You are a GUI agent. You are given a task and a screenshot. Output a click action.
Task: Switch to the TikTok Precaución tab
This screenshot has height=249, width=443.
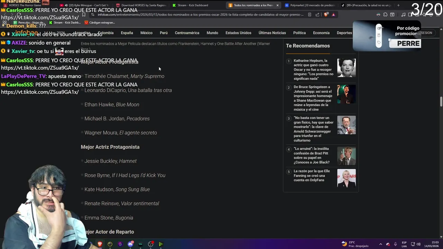click(x=366, y=5)
